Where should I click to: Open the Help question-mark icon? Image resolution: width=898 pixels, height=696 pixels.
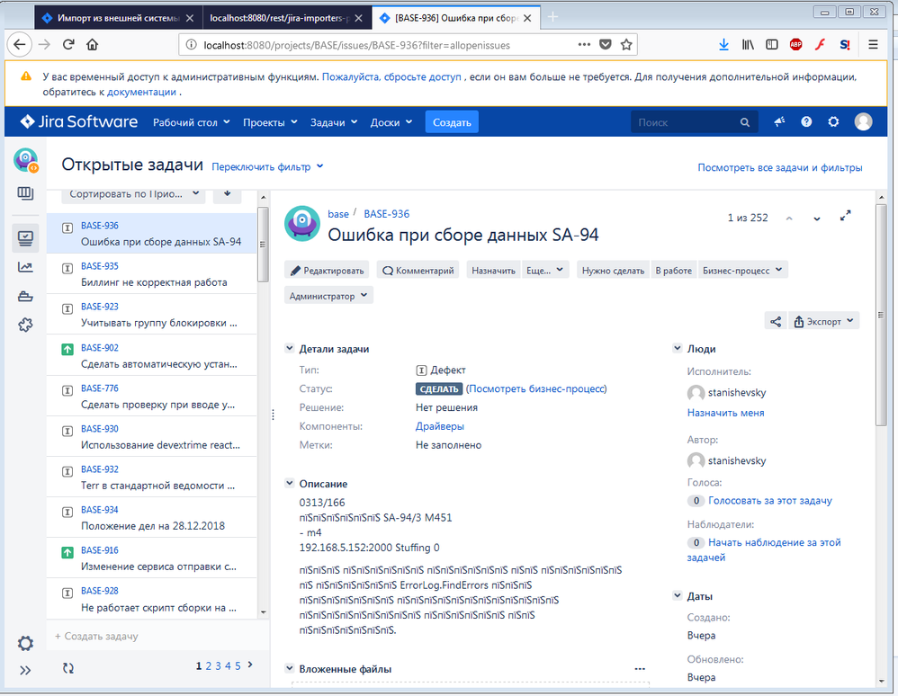click(x=805, y=121)
